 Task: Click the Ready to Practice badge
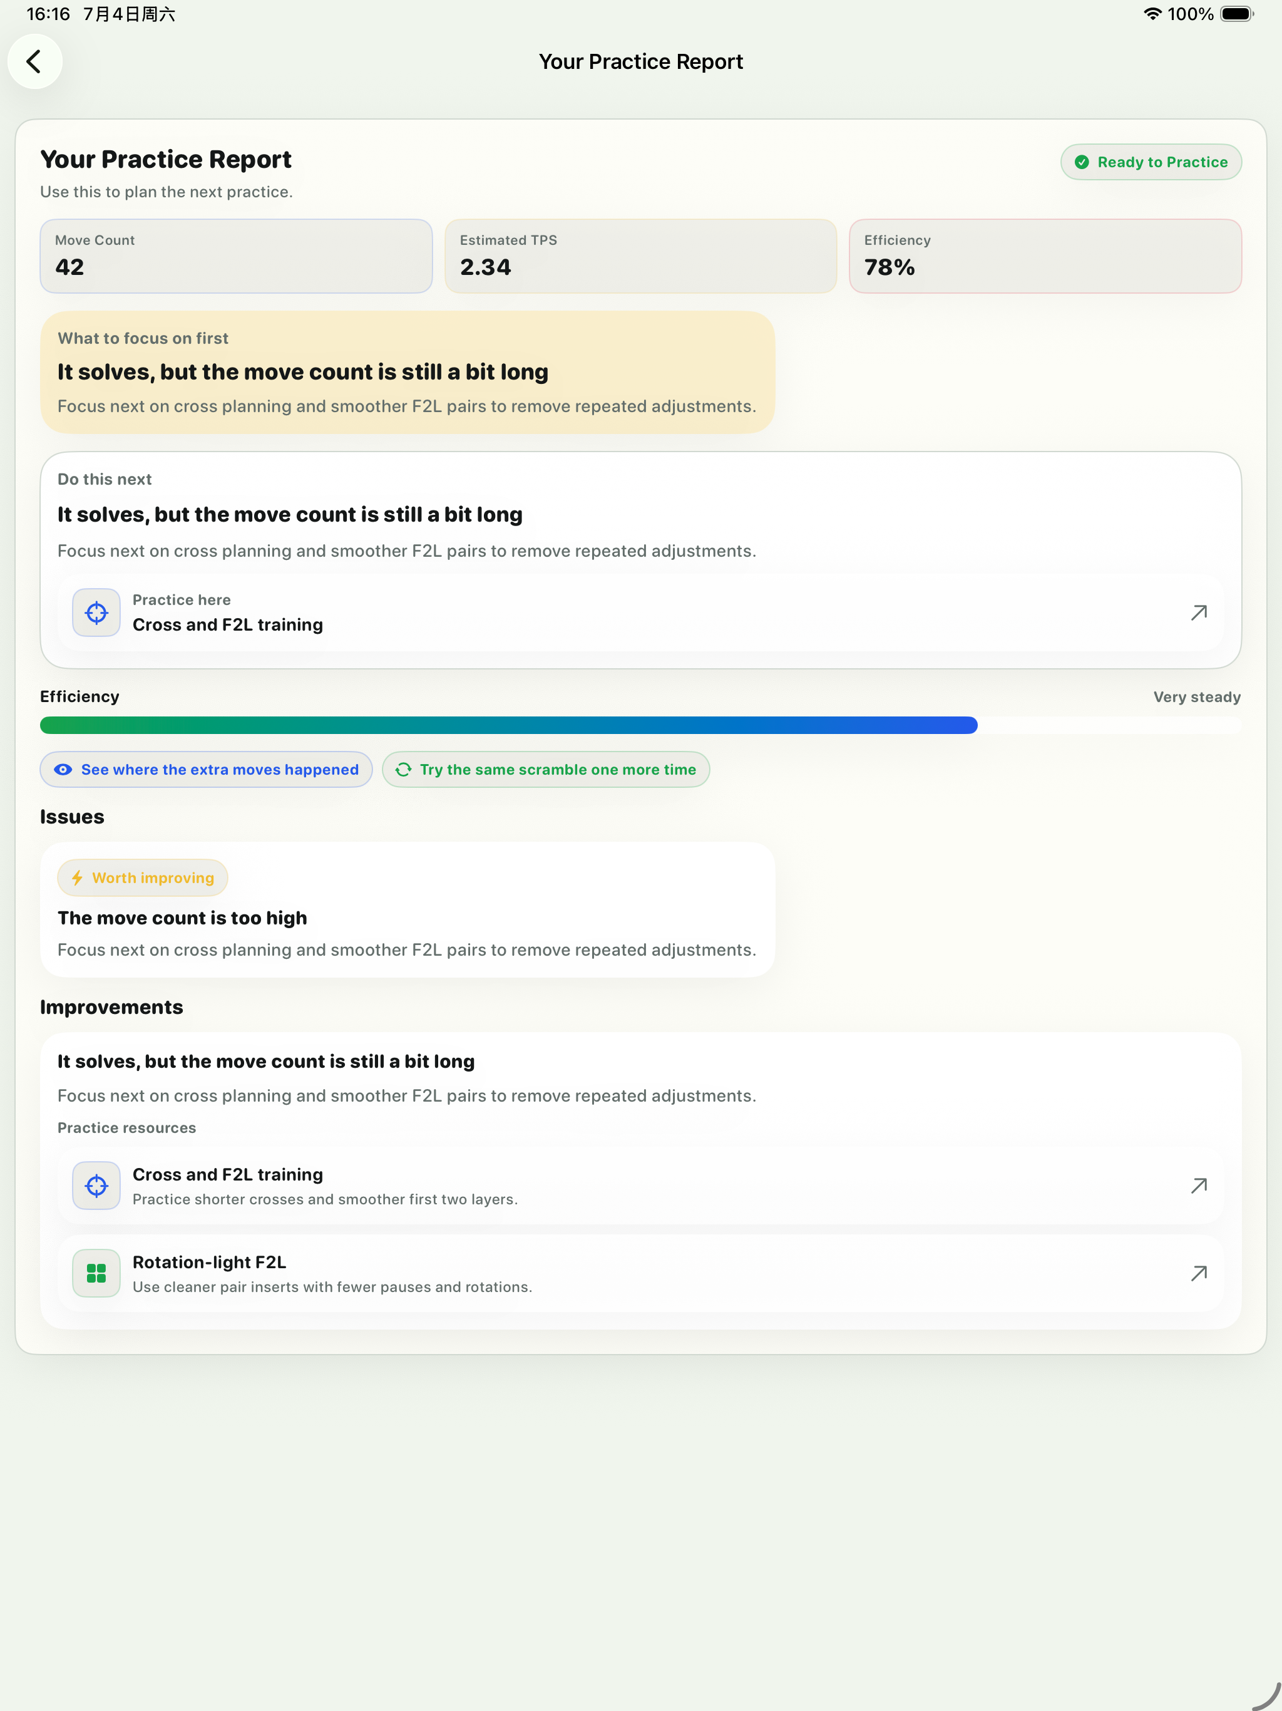pos(1151,162)
